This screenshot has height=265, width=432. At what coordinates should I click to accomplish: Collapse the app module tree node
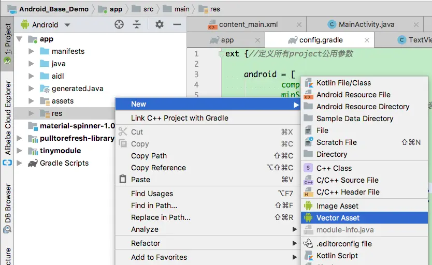[x=19, y=39]
